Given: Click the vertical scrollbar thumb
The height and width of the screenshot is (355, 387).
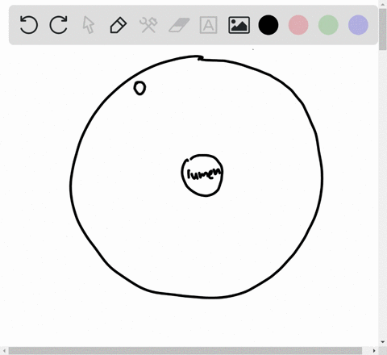Looking at the screenshot, I should (383, 29).
